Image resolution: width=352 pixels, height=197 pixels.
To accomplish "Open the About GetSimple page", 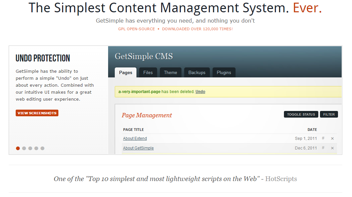I will click(x=138, y=148).
